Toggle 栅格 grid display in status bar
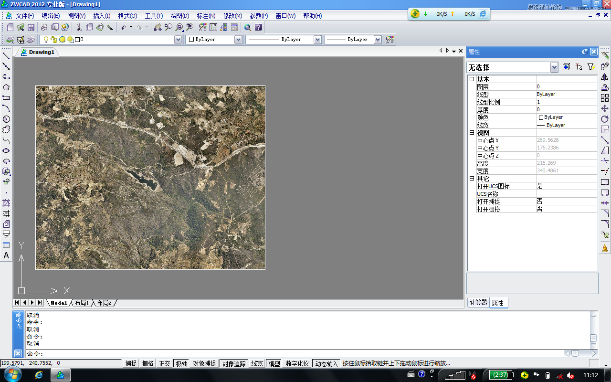The image size is (611, 382). [147, 363]
